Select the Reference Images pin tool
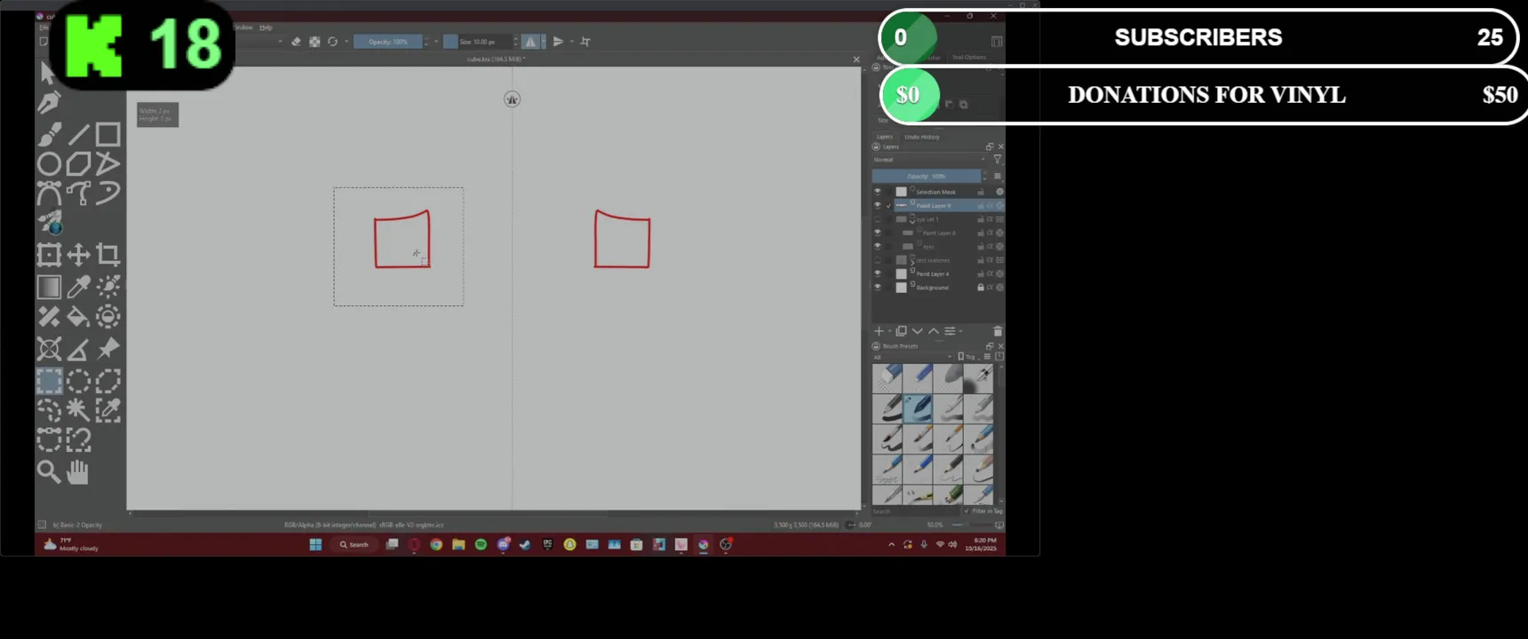The image size is (1528, 639). 107,350
